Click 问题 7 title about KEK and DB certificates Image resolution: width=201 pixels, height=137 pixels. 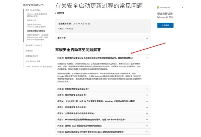[x=91, y=120]
